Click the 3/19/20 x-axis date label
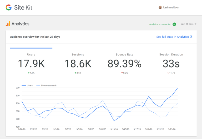 (149, 129)
